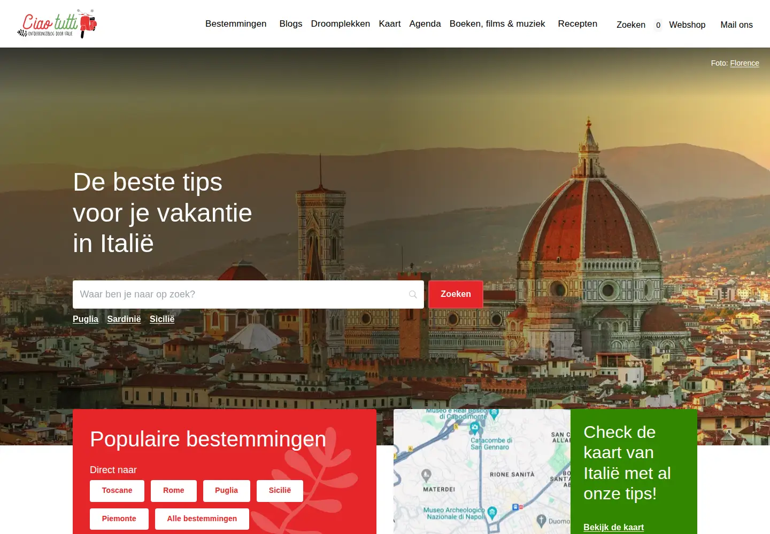Open the Agenda page
770x534 pixels.
[x=425, y=24]
